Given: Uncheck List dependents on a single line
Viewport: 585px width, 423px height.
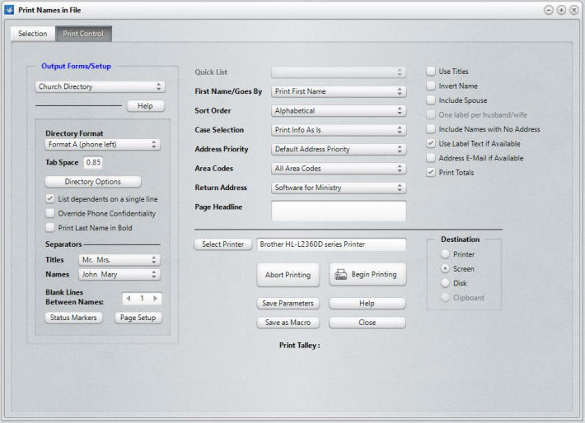Looking at the screenshot, I should pyautogui.click(x=50, y=199).
